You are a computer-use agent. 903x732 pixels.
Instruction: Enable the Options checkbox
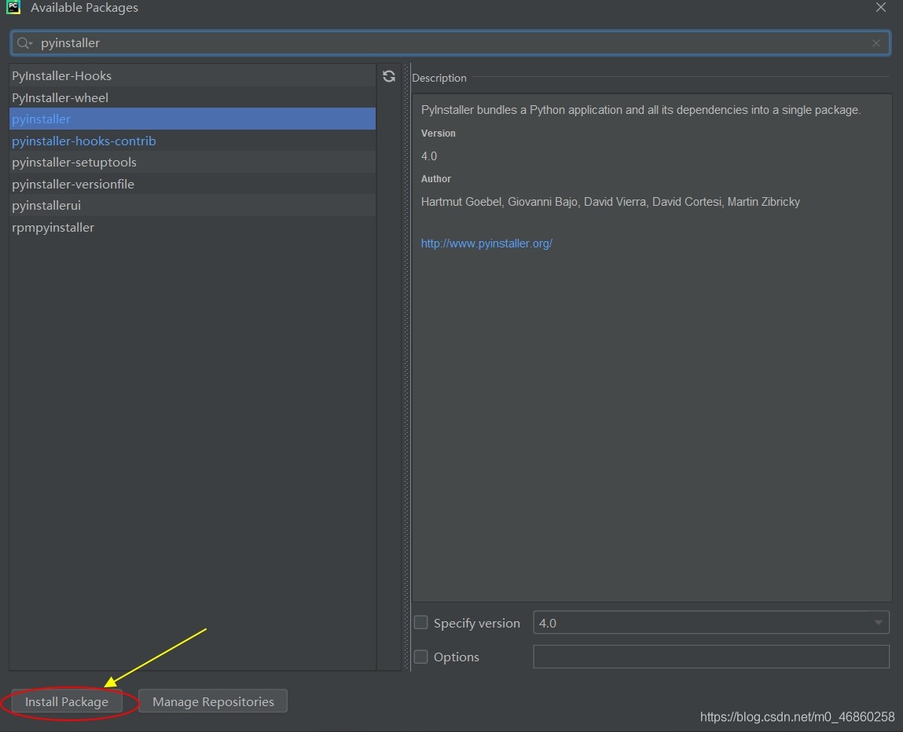pyautogui.click(x=421, y=657)
